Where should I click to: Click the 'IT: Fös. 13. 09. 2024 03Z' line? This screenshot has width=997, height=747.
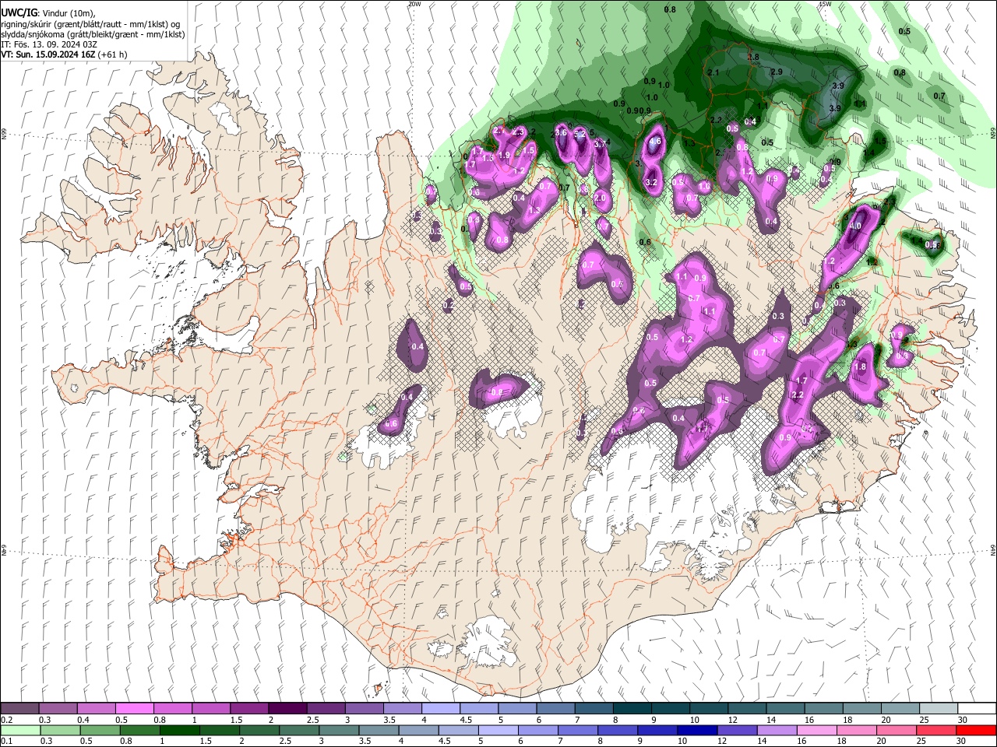point(49,44)
